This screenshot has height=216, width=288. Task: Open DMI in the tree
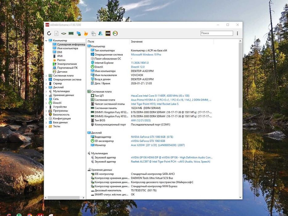click(x=59, y=52)
